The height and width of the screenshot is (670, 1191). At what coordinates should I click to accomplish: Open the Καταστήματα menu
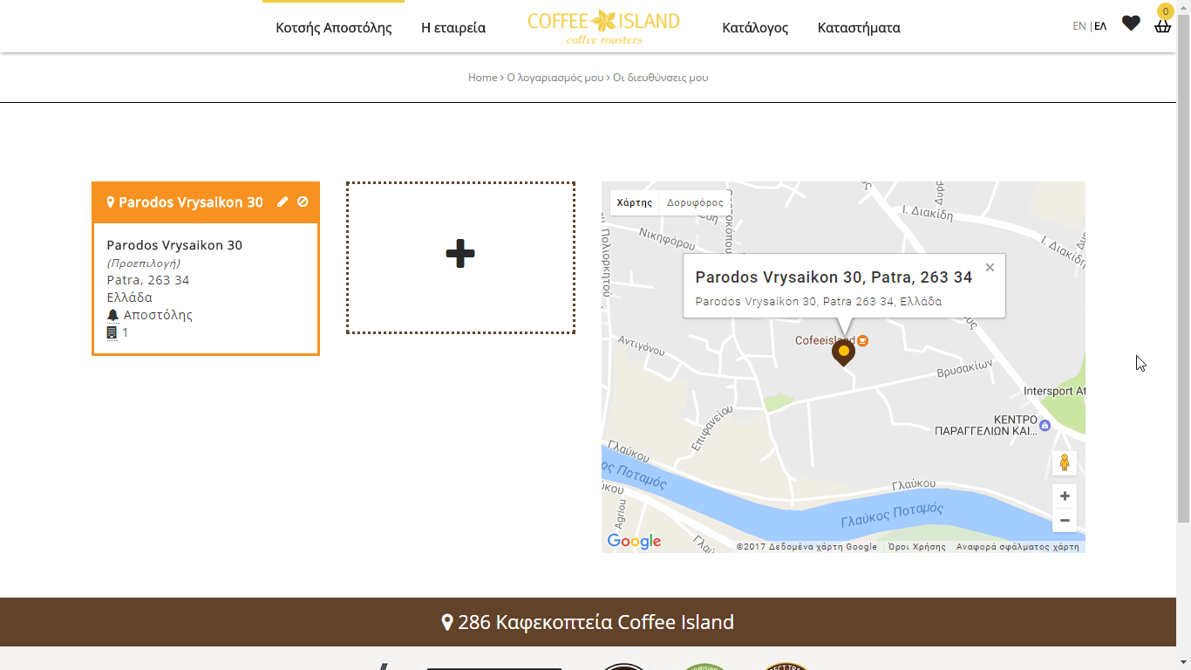click(x=859, y=28)
